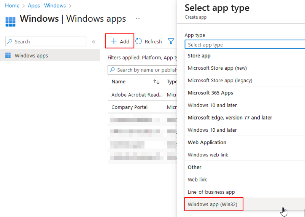Go to Home breadcrumb link

pyautogui.click(x=12, y=6)
